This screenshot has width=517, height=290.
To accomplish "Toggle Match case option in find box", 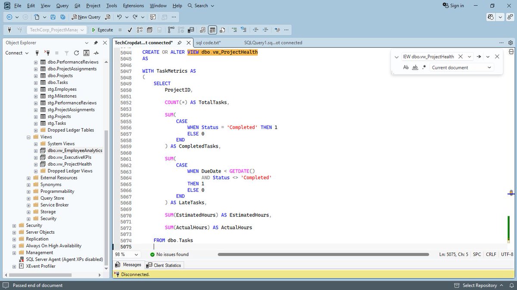I will coord(406,68).
